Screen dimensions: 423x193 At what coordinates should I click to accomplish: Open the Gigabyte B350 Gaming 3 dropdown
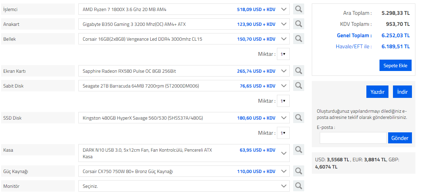(x=284, y=24)
